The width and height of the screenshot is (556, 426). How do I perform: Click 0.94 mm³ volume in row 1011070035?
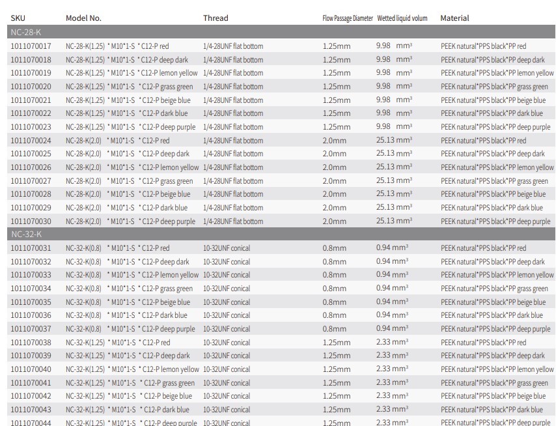point(392,302)
